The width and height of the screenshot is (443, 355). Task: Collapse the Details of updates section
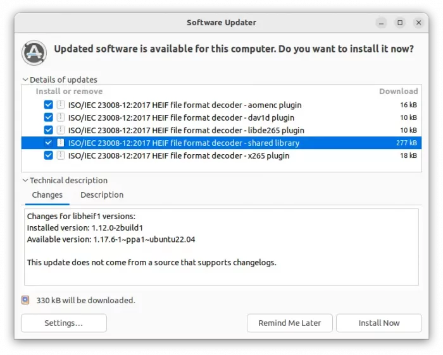[x=25, y=80]
